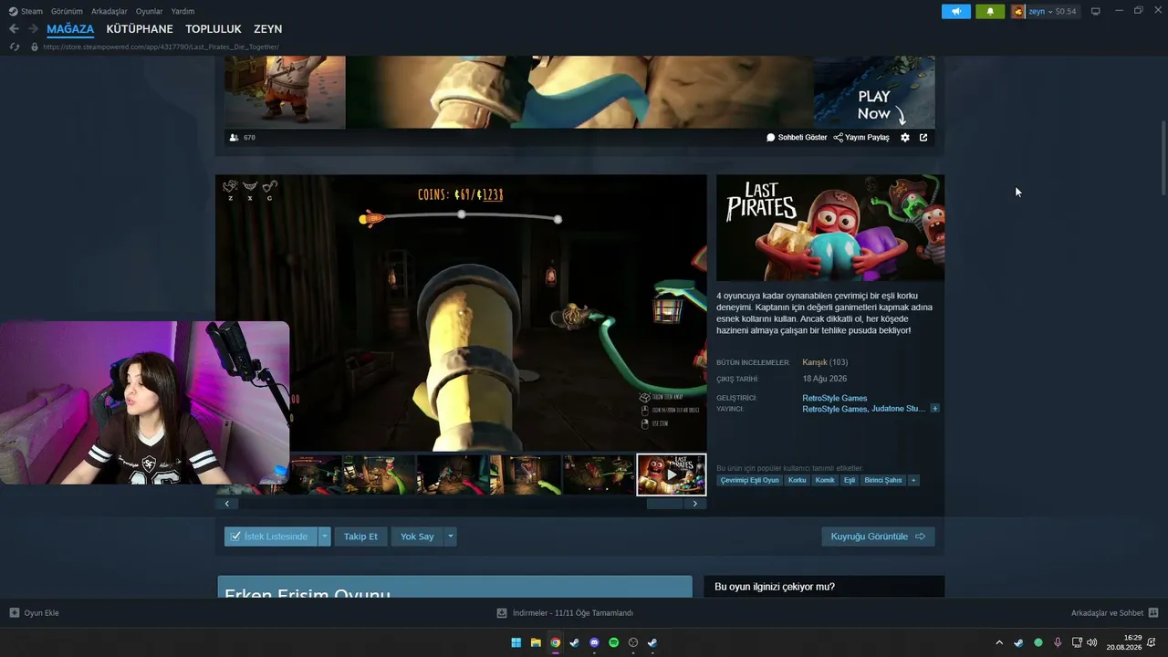Go back with the navigation back arrow
The width and height of the screenshot is (1168, 657).
click(14, 29)
